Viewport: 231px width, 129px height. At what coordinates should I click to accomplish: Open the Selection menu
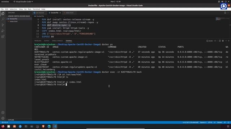coord(13,9)
